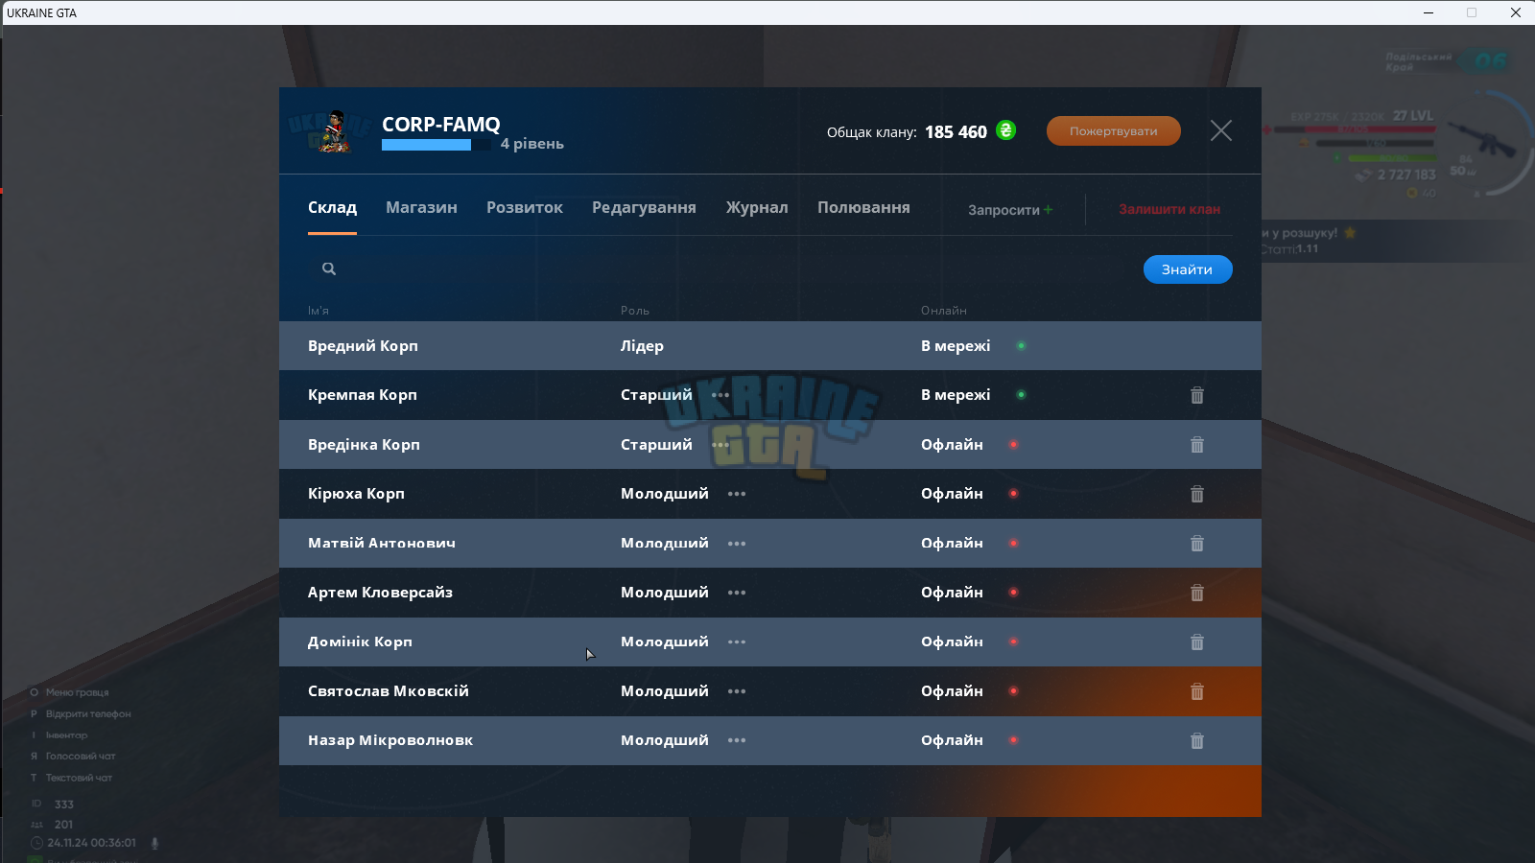The height and width of the screenshot is (863, 1535).
Task: Select the Матвій Антонович member name
Action: click(382, 544)
